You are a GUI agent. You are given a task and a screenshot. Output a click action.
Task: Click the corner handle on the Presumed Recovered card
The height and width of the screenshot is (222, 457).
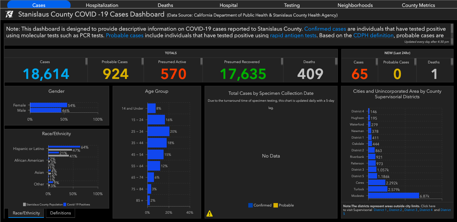(x=281, y=61)
